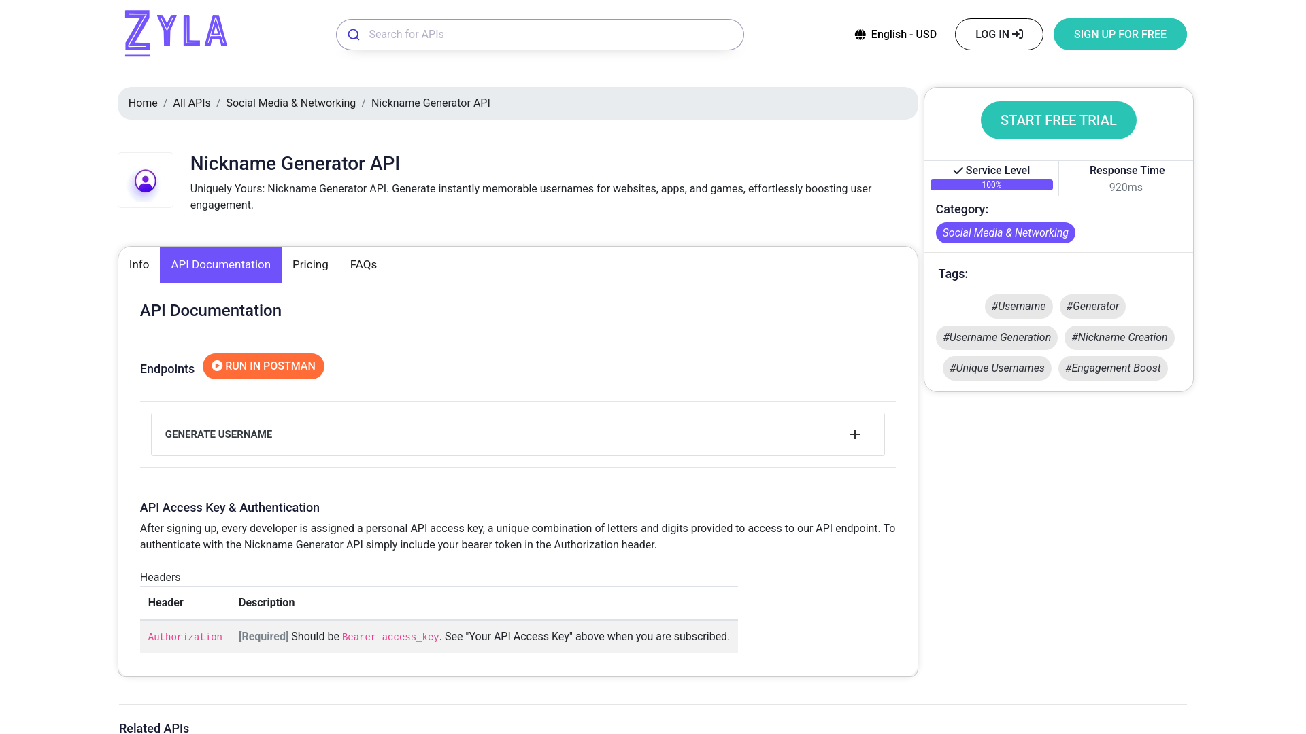Image resolution: width=1306 pixels, height=734 pixels.
Task: Click the search magnifier icon
Action: pos(354,35)
